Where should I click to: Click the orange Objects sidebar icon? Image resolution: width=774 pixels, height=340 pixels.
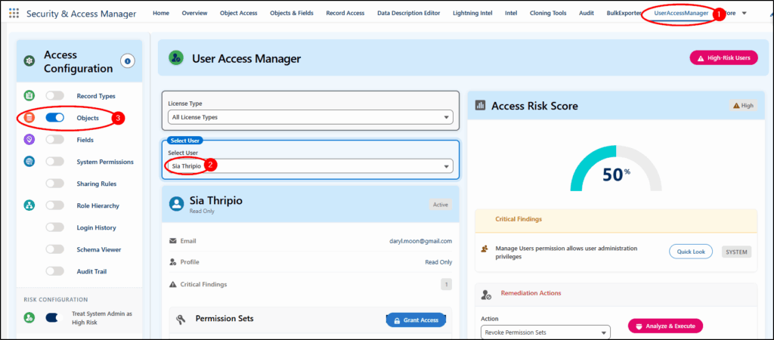[29, 118]
